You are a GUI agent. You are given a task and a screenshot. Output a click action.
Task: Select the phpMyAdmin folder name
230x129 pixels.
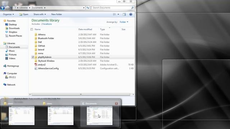[45, 57]
